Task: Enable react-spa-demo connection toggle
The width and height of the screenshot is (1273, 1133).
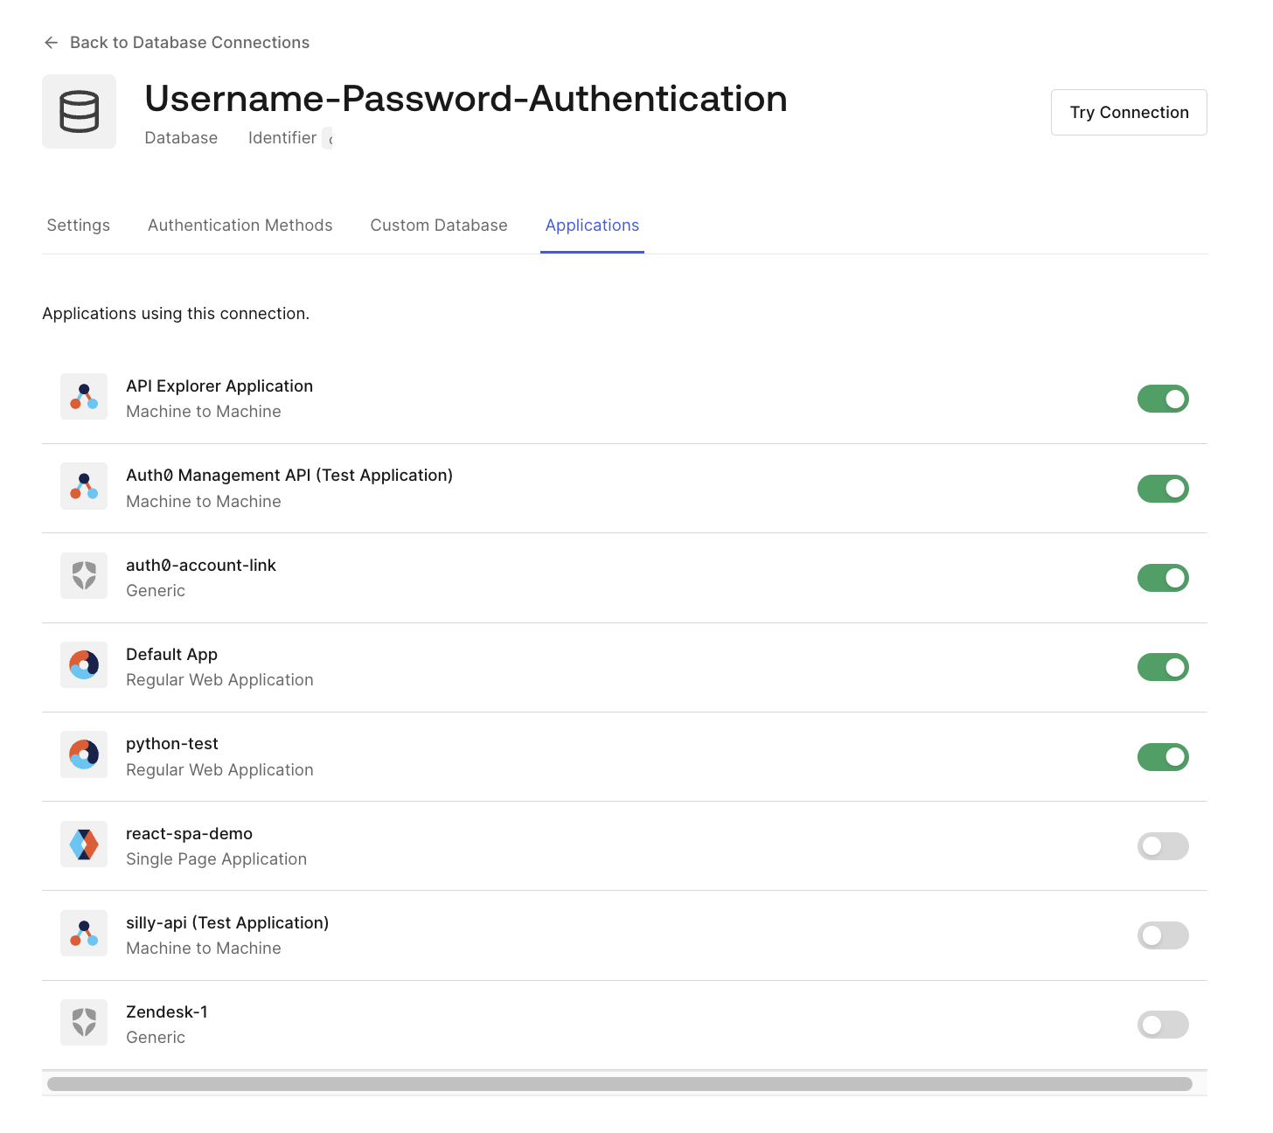Action: coord(1163,846)
